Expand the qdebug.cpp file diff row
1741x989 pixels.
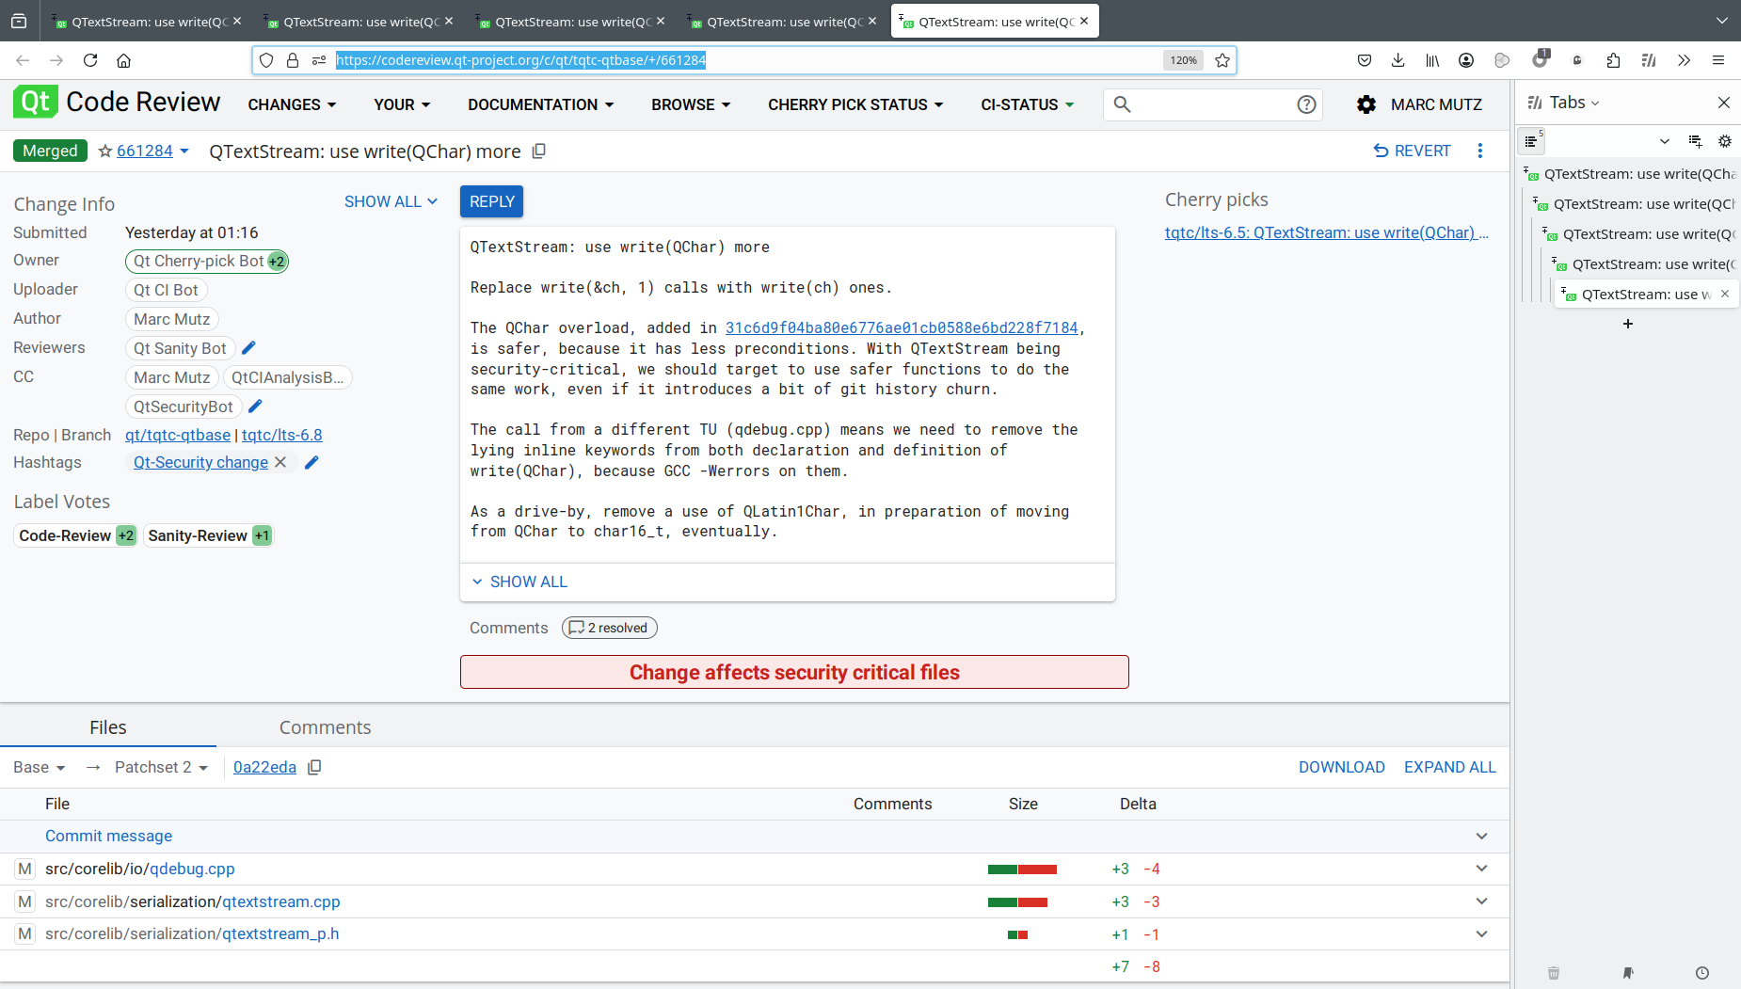(x=1481, y=869)
